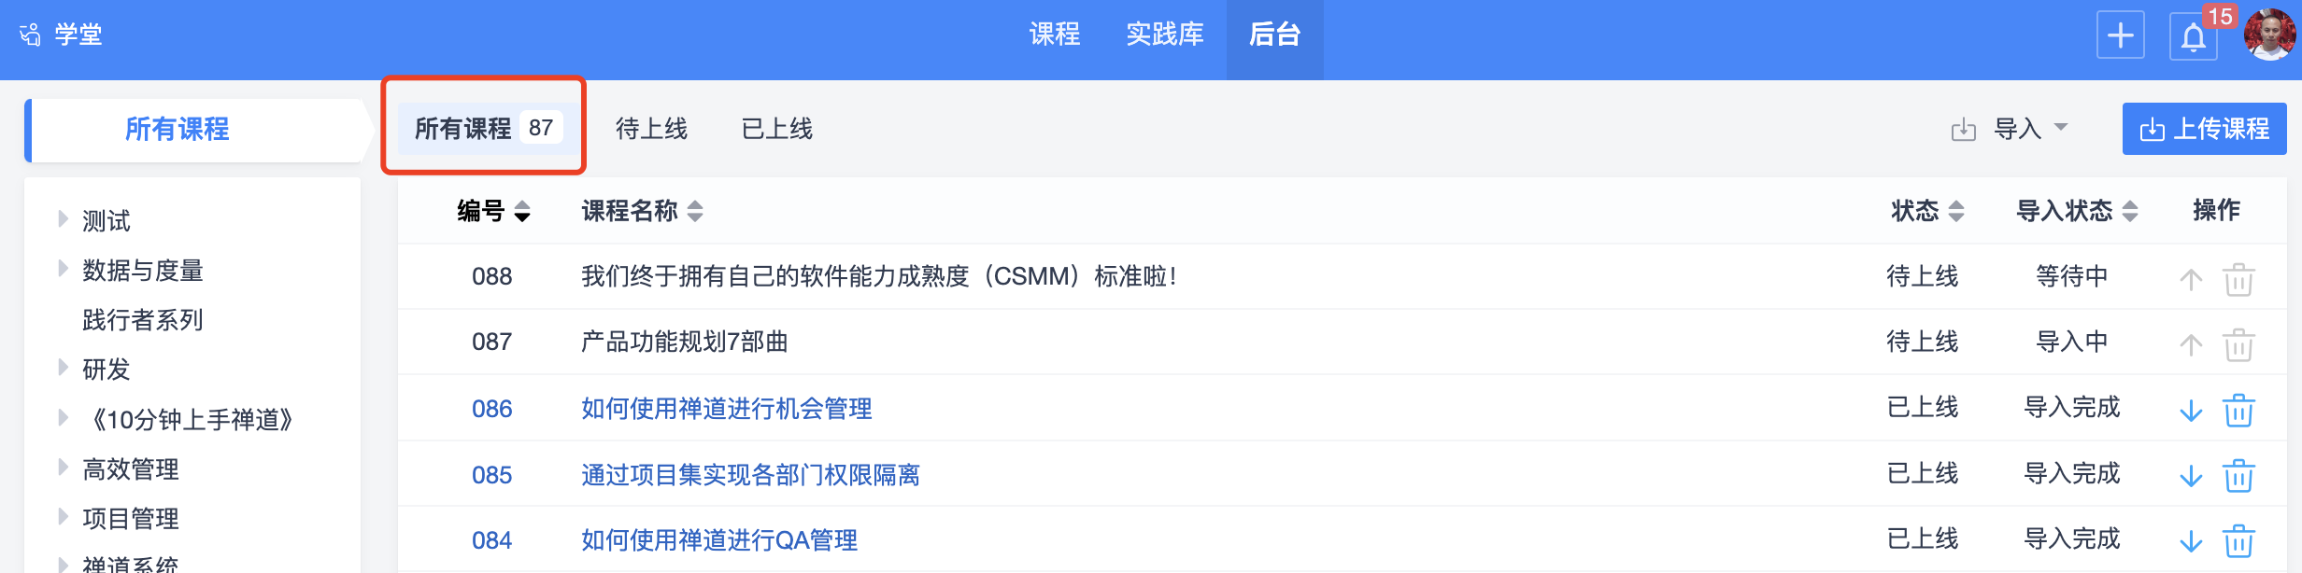This screenshot has width=2302, height=573.
Task: Switch to the 待上线 tab
Action: tap(651, 129)
